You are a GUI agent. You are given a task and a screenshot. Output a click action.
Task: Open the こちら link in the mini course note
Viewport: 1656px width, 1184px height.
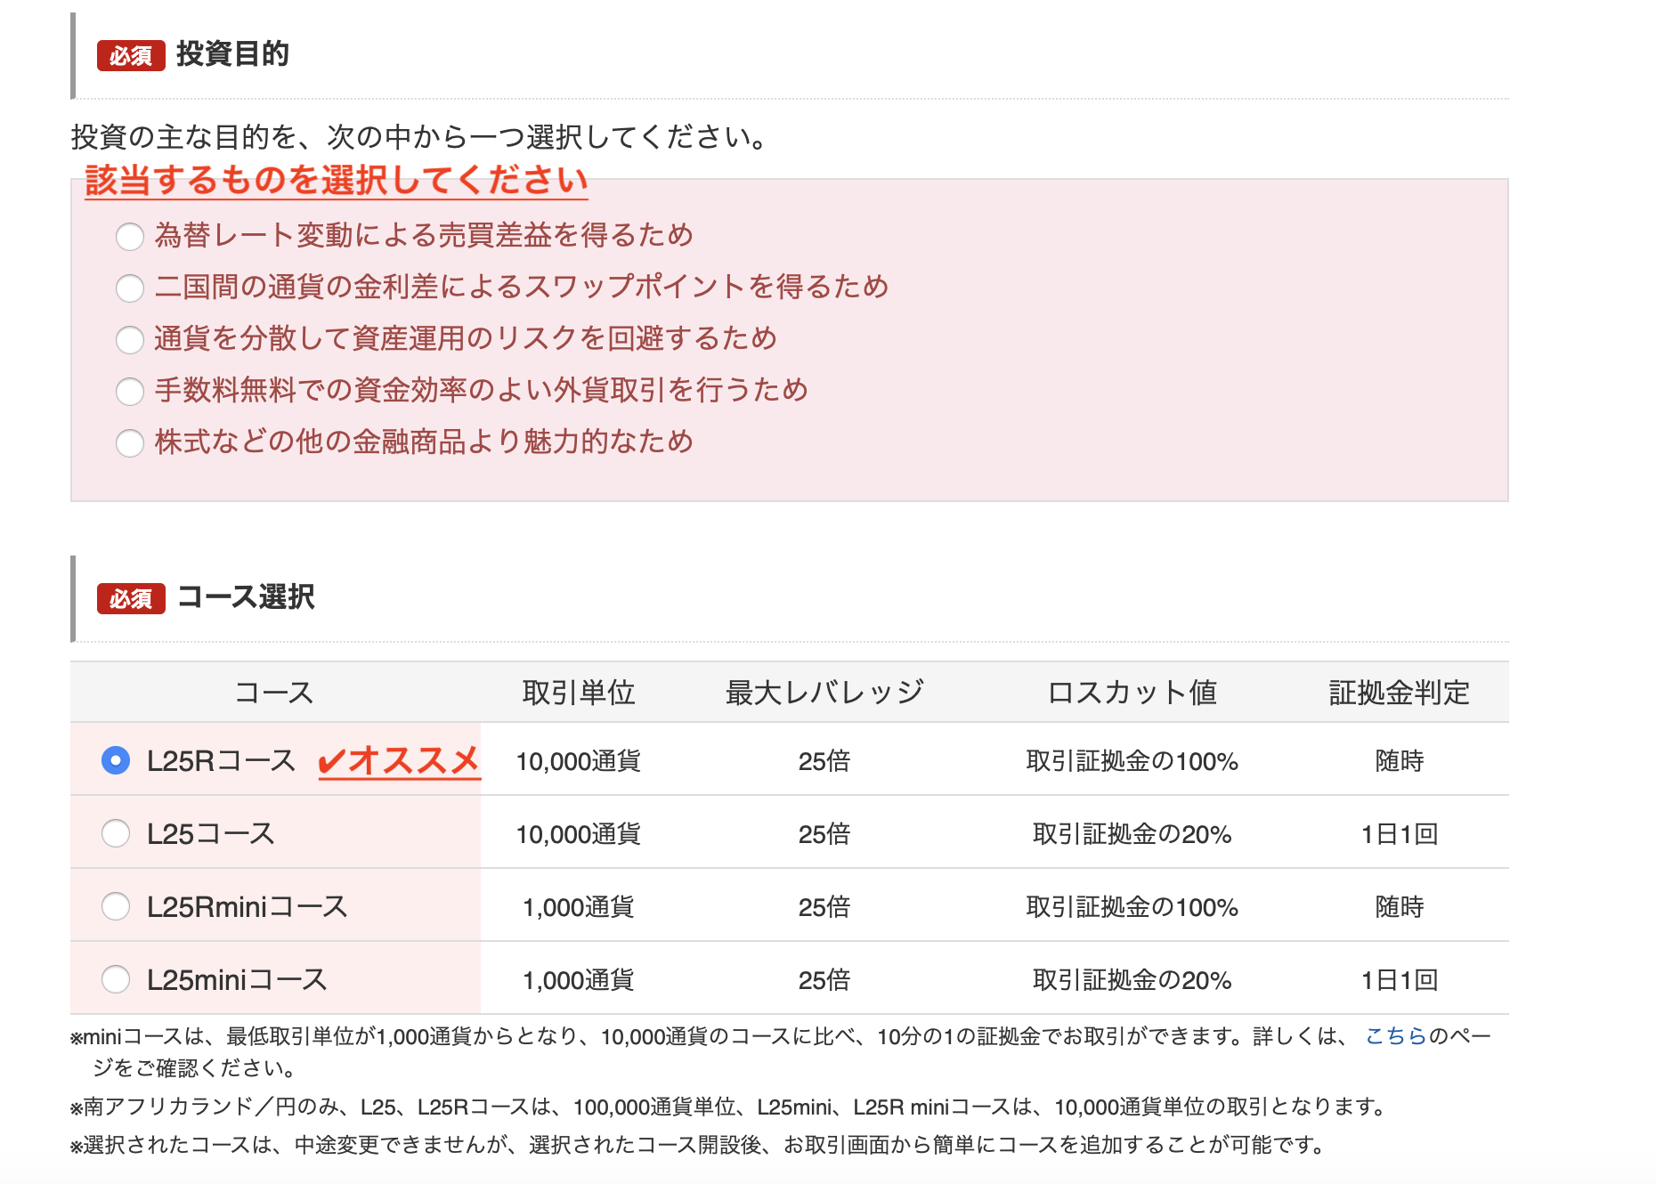[1395, 1035]
